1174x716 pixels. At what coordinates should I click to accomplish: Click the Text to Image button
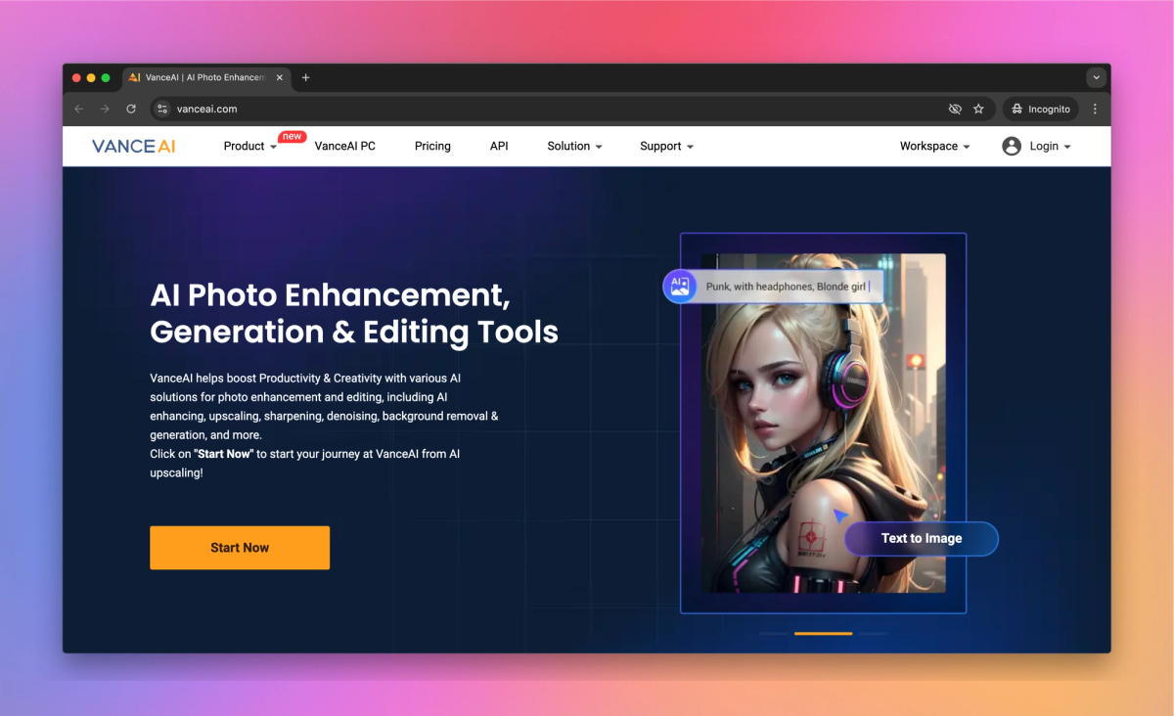pos(922,538)
